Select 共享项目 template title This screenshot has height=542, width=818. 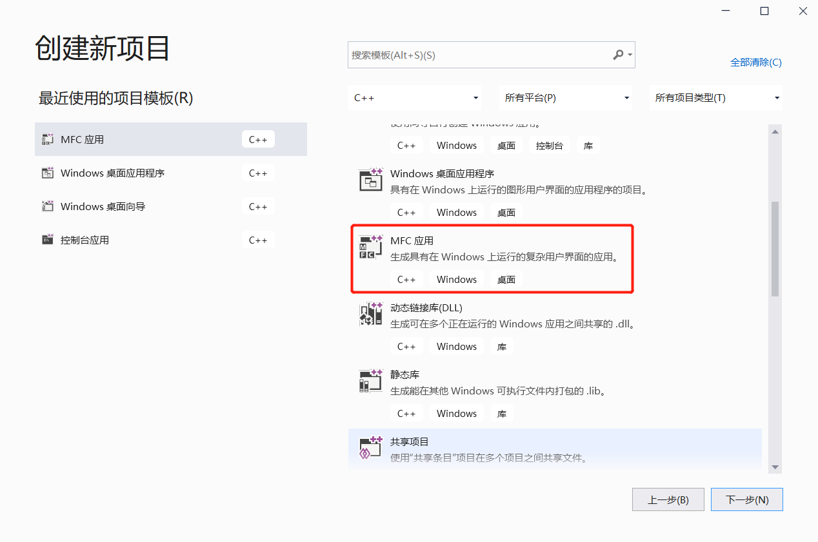point(410,442)
